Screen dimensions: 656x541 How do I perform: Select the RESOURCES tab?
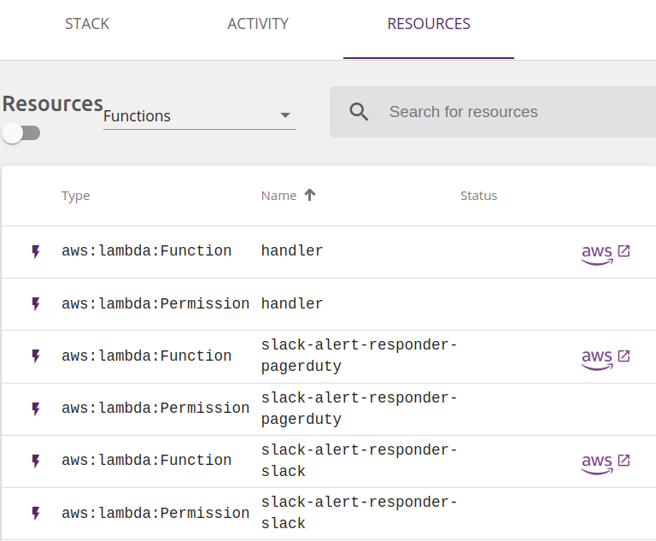[x=429, y=24]
